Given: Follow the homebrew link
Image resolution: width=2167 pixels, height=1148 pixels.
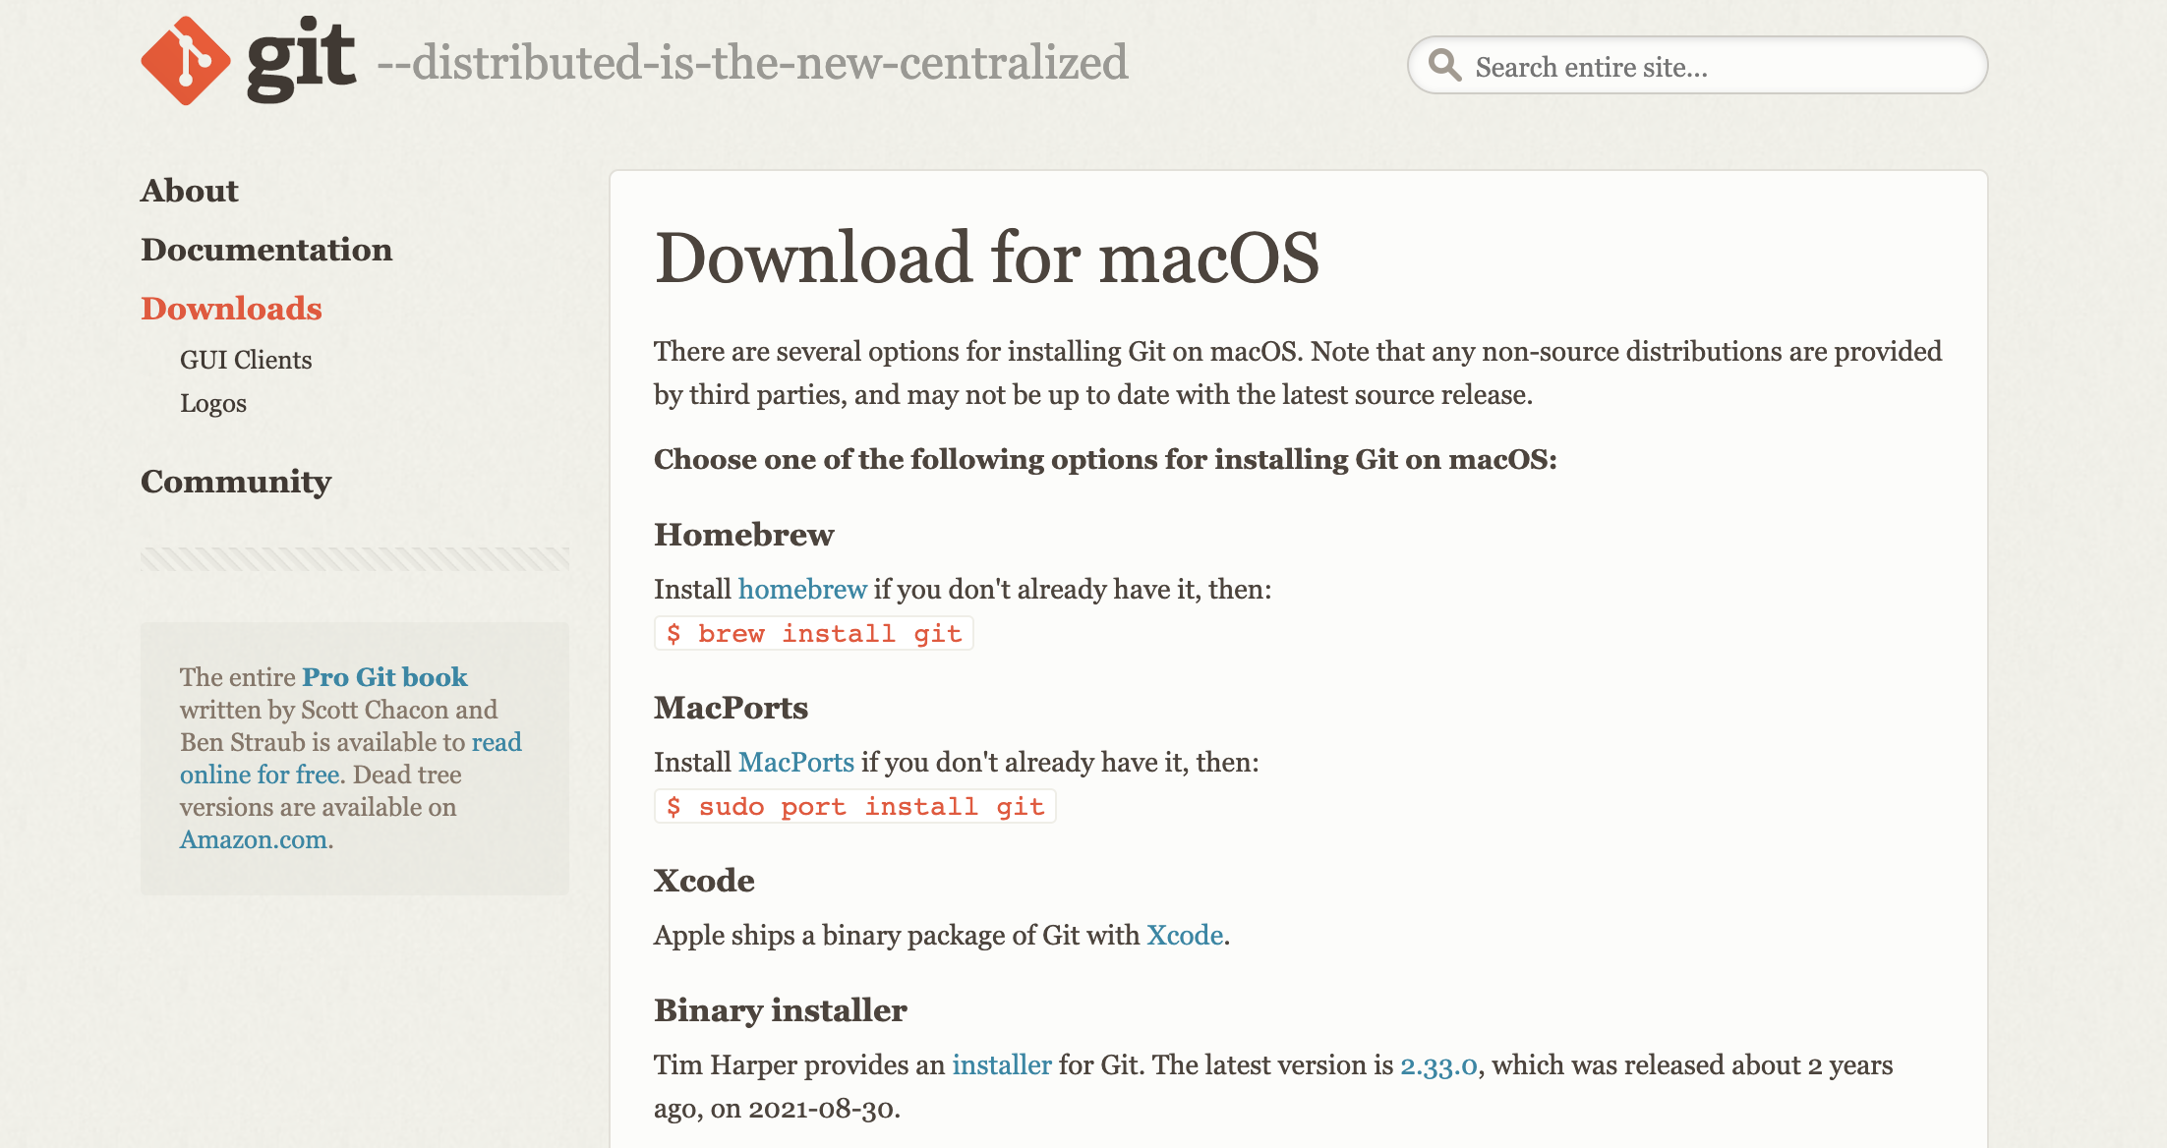Looking at the screenshot, I should click(x=802, y=589).
